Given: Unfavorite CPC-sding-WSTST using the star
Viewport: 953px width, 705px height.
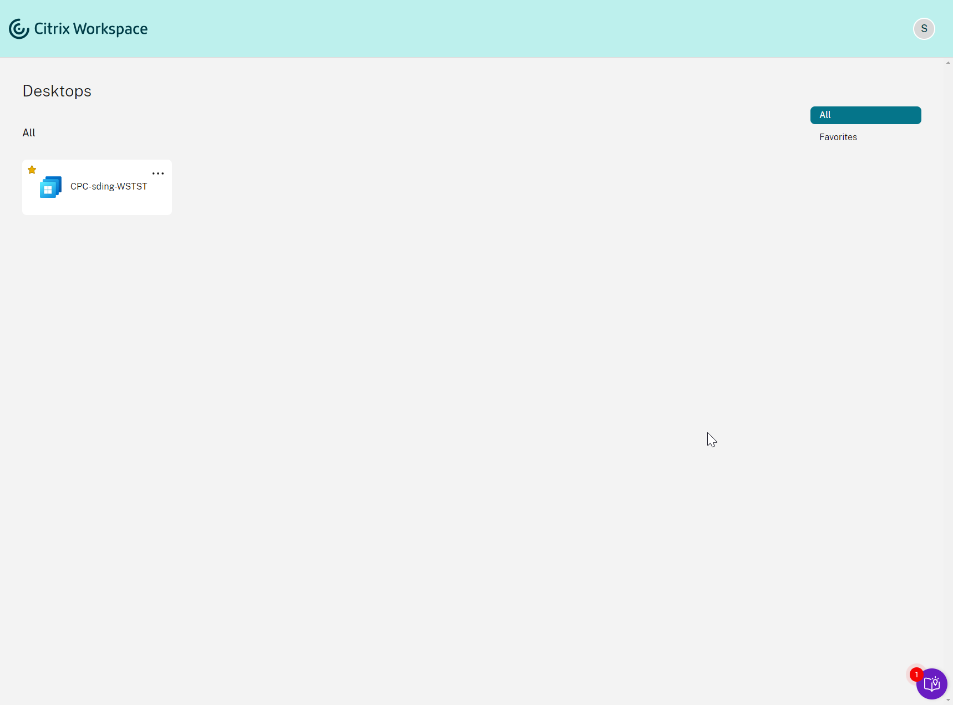Looking at the screenshot, I should click(32, 170).
